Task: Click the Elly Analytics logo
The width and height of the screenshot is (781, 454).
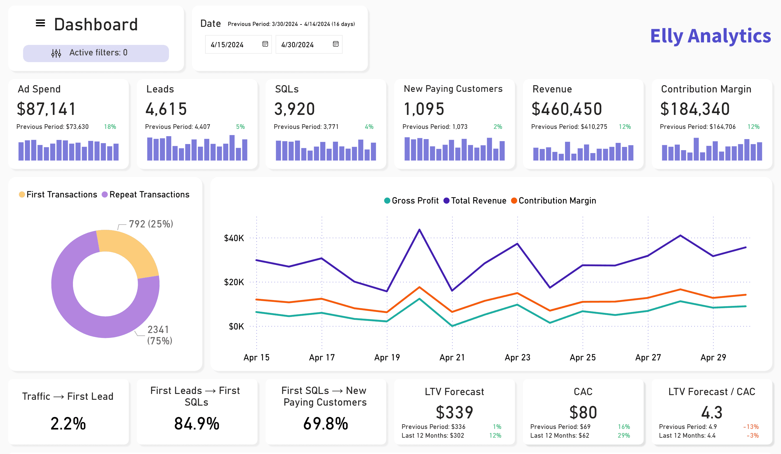Action: click(710, 36)
